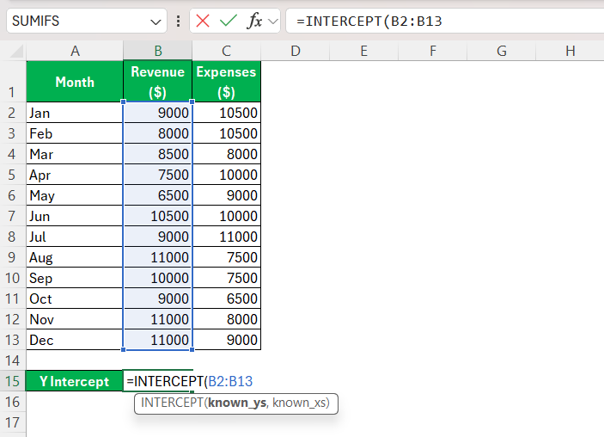Select column G header

click(x=501, y=51)
